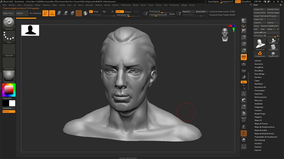Open the Preferencias menu
The height and width of the screenshot is (159, 284).
(126, 5)
